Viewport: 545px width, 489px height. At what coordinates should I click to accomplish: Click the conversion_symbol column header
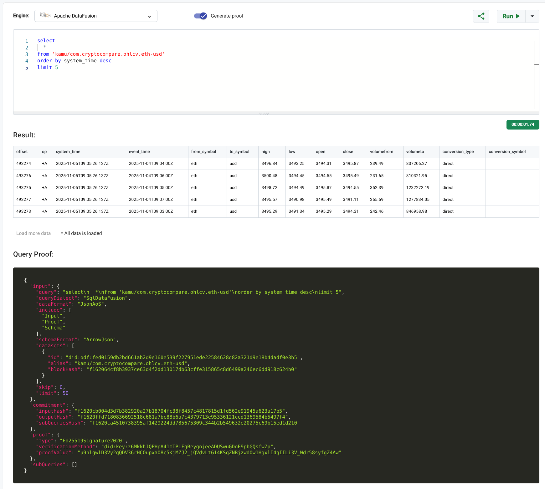(x=507, y=152)
